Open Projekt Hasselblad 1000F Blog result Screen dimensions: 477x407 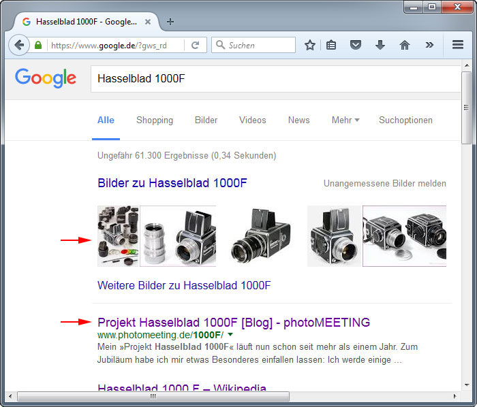pos(234,323)
